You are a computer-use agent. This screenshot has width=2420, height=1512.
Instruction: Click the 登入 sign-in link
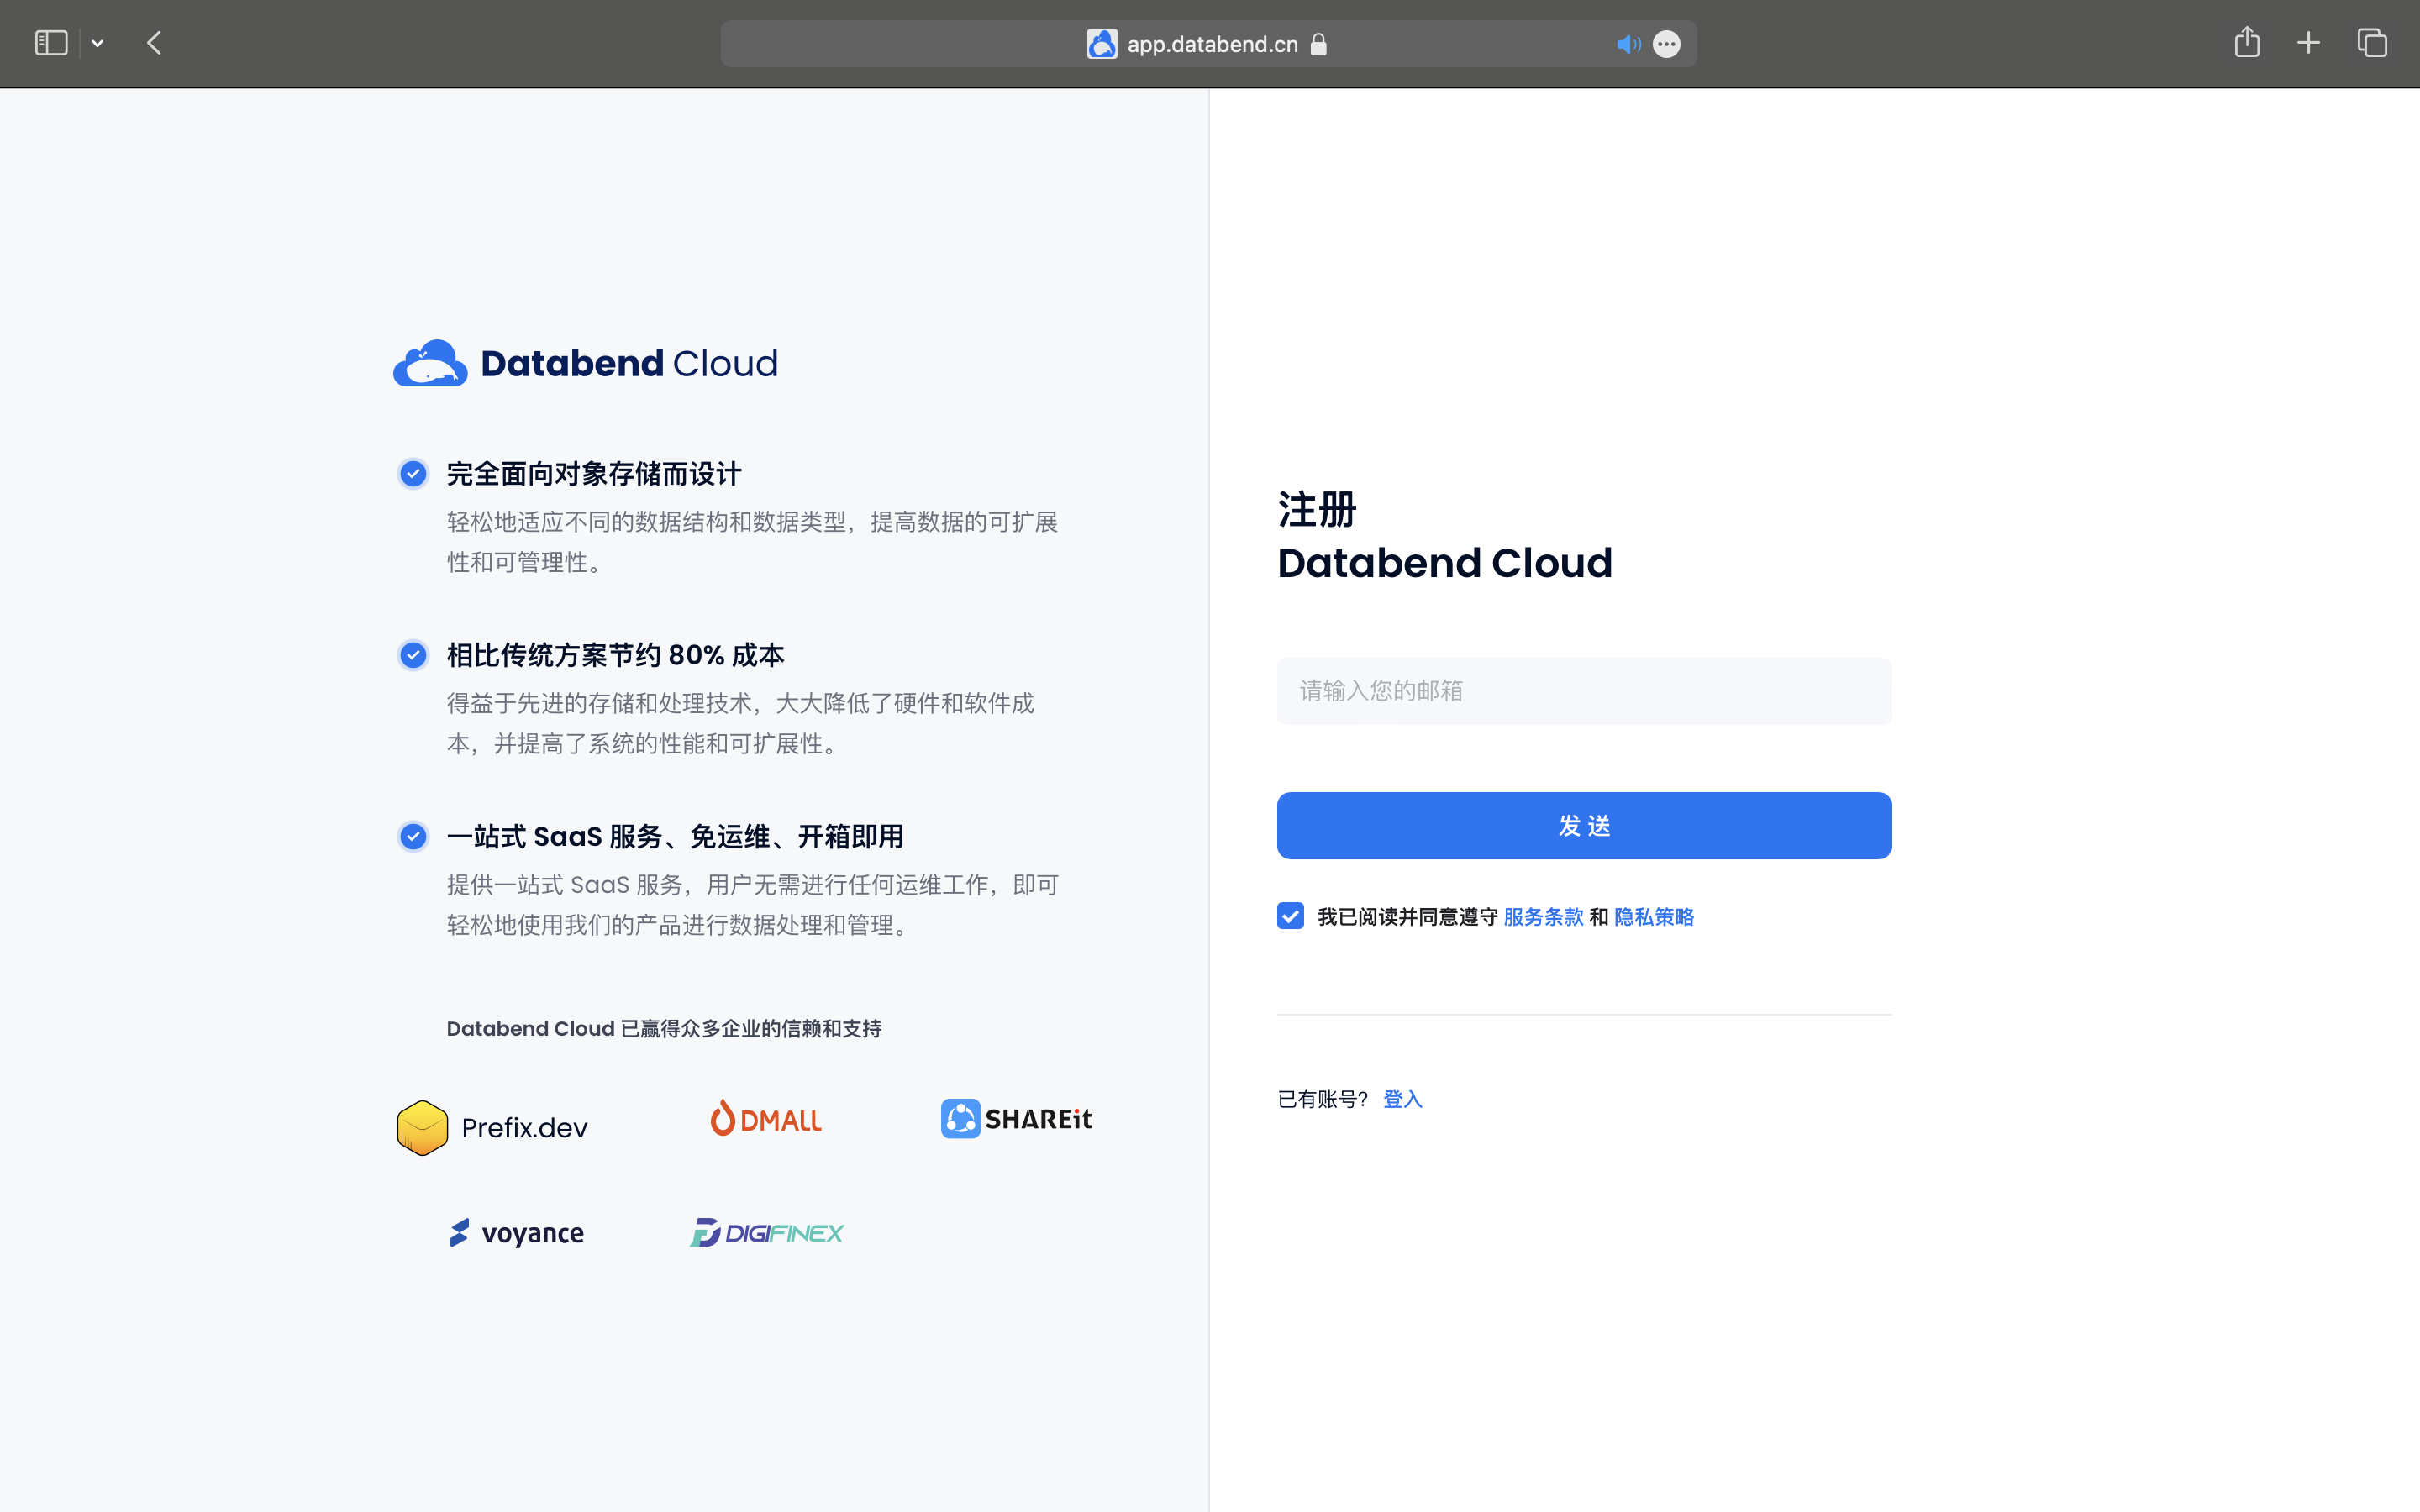[x=1402, y=1099]
